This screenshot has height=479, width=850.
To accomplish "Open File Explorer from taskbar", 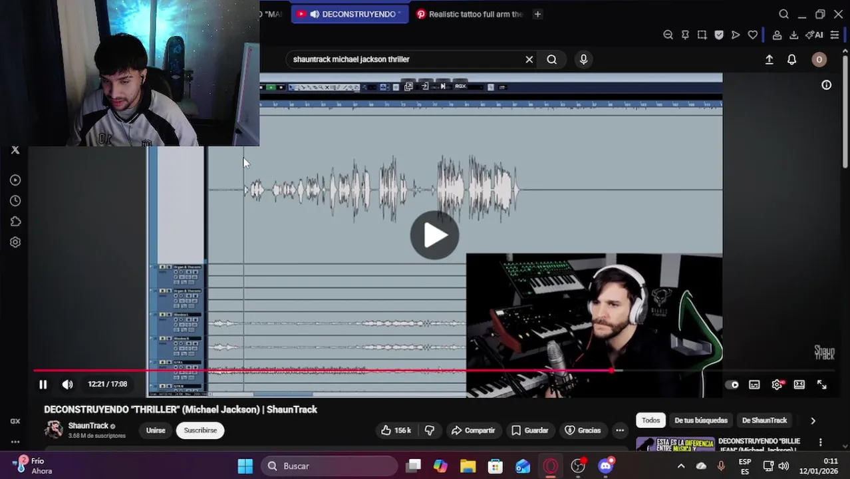I will point(468,466).
